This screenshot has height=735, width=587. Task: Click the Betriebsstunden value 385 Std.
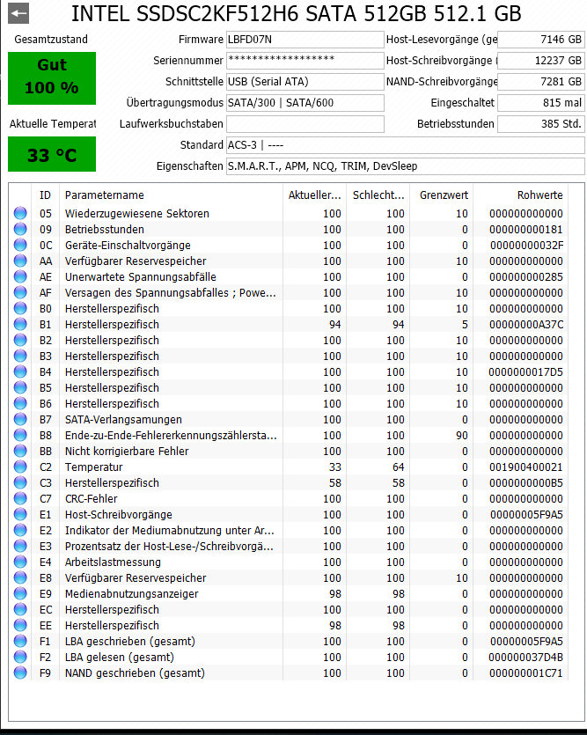[541, 124]
